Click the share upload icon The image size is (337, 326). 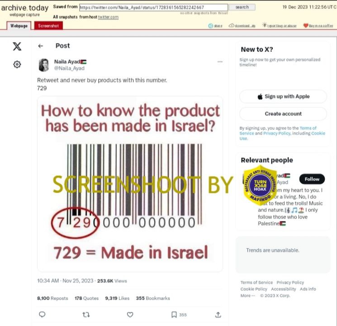click(x=218, y=315)
